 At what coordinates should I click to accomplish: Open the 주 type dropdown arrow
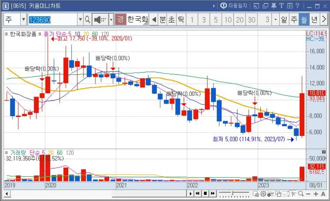click(23, 20)
